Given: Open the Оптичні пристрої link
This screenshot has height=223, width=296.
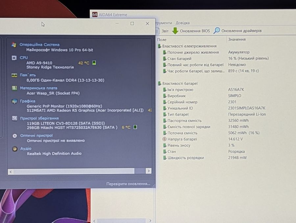Looking at the screenshot, I should (x=37, y=136).
